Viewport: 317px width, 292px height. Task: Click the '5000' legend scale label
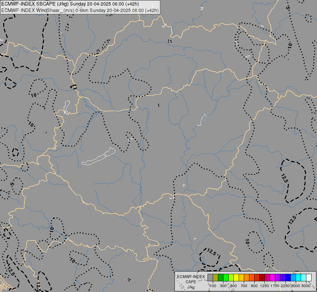[306, 286]
